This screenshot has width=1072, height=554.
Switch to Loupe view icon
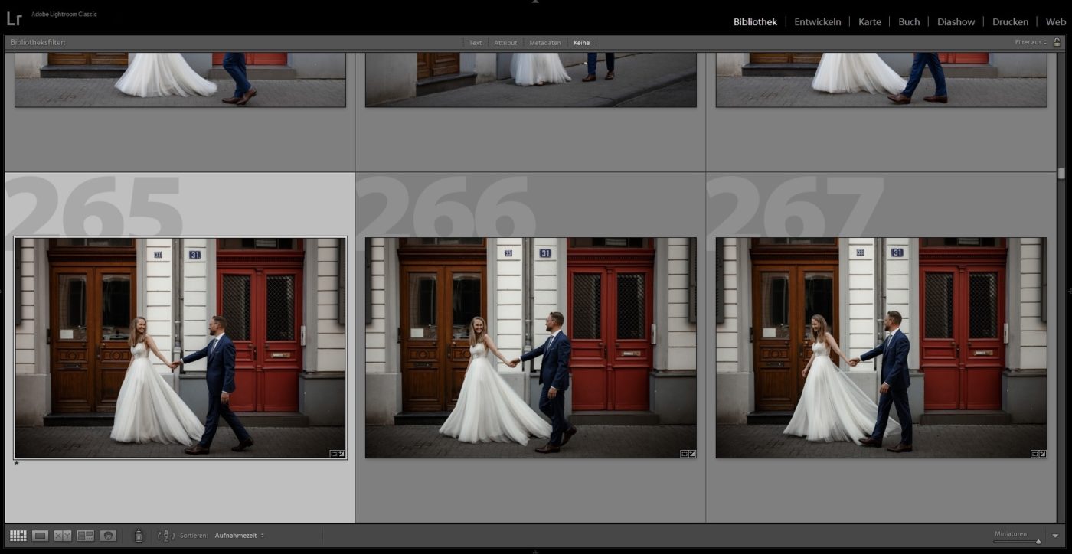41,536
